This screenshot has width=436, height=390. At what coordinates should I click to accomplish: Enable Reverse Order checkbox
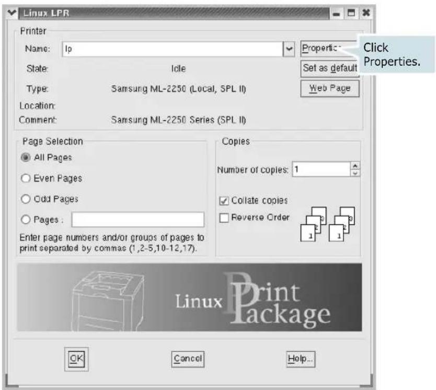click(x=224, y=217)
